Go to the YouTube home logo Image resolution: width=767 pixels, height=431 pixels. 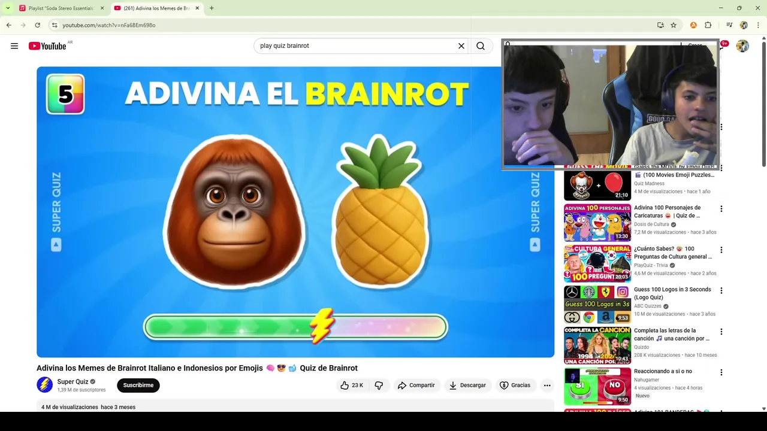(47, 46)
